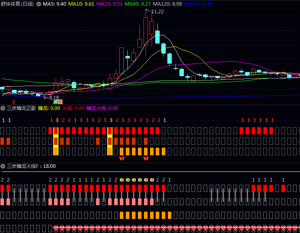The image size is (300, 233).
Task: Click the 11.22 high price marker
Action: click(x=157, y=12)
